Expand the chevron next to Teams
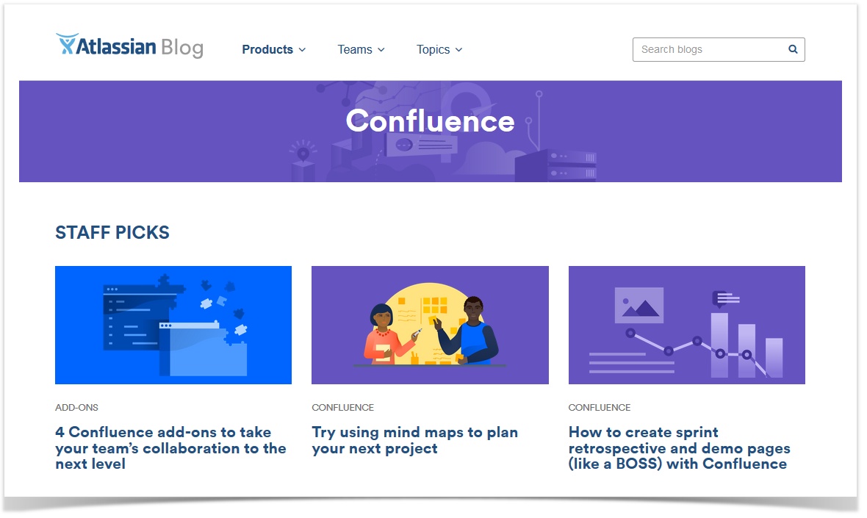867x518 pixels. pos(381,50)
